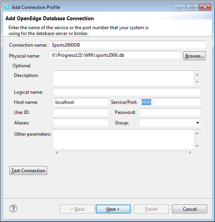Click the Description scroll up arrow
The height and width of the screenshot is (222, 215).
click(197, 75)
